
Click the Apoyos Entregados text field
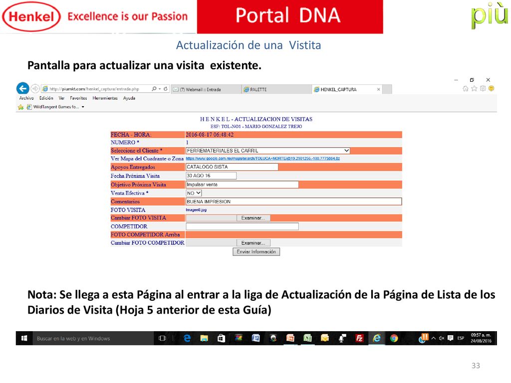tap(232, 167)
